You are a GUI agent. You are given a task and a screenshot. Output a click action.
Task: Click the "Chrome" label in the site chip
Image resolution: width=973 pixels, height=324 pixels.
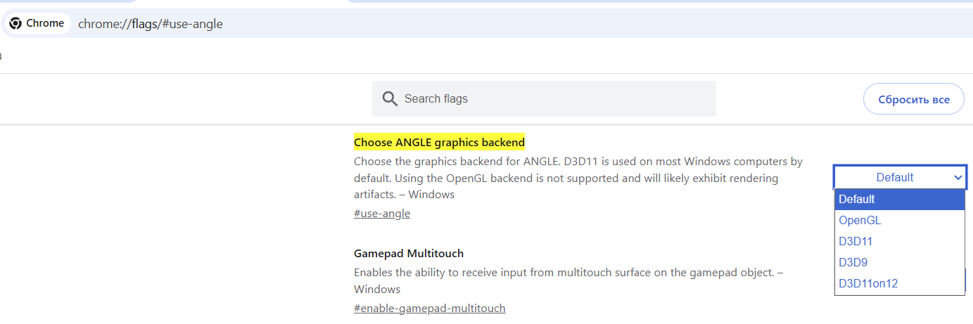45,23
